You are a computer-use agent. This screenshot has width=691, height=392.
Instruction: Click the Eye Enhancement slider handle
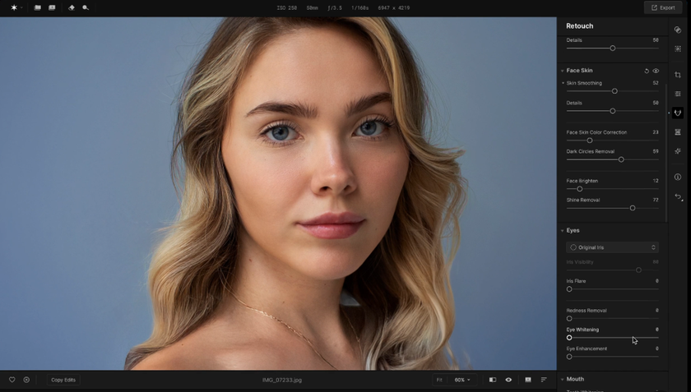[x=569, y=357]
